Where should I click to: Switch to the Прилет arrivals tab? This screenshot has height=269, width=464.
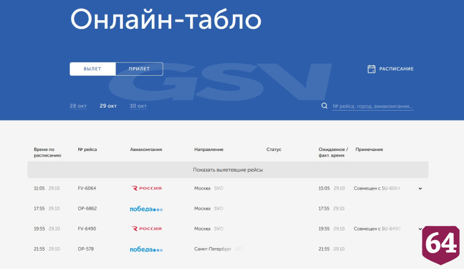click(x=139, y=69)
